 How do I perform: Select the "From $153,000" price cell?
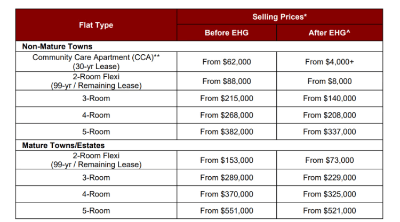point(227,160)
